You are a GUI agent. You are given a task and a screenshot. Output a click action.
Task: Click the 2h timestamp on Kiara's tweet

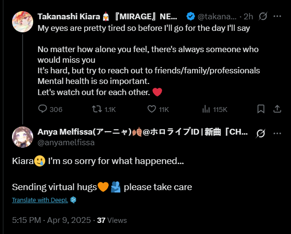[248, 16]
